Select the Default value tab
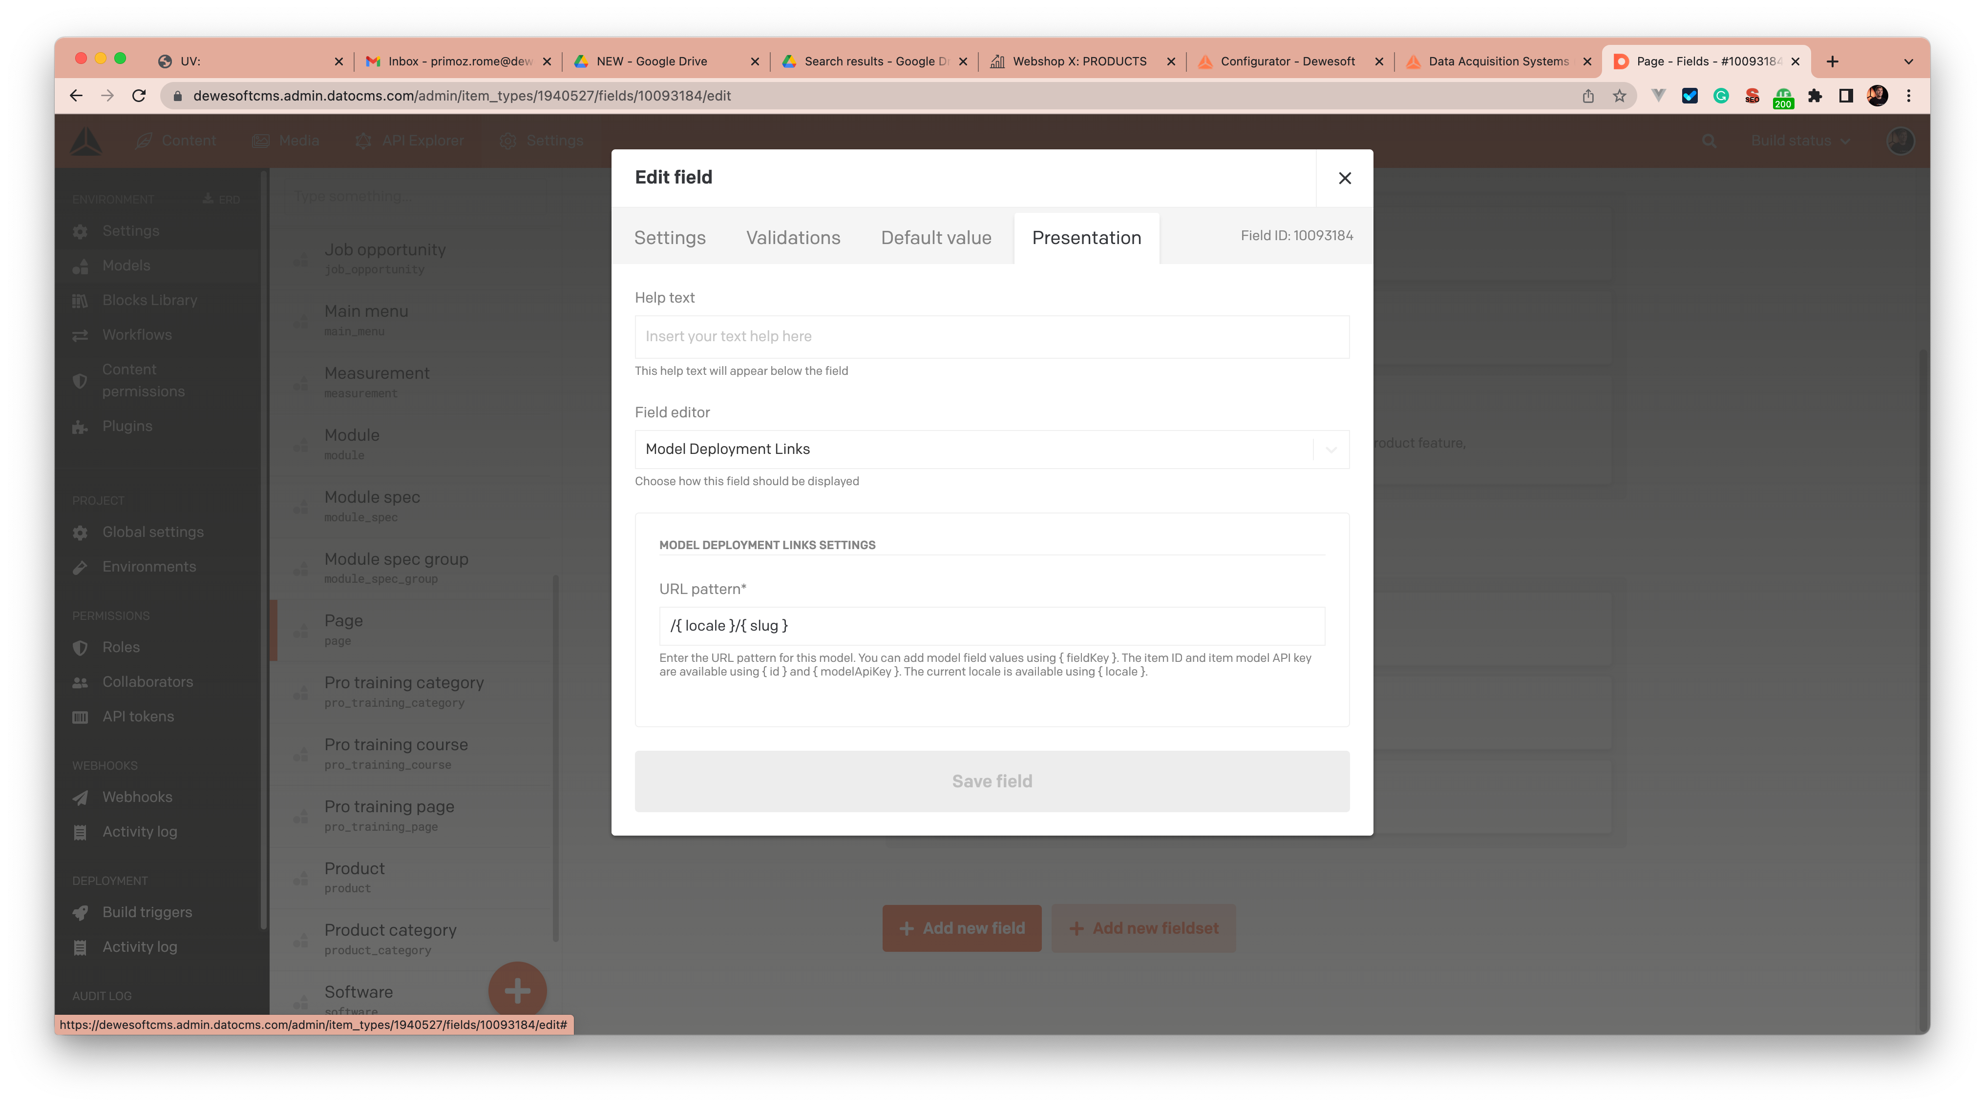This screenshot has height=1107, width=1985. tap(936, 238)
